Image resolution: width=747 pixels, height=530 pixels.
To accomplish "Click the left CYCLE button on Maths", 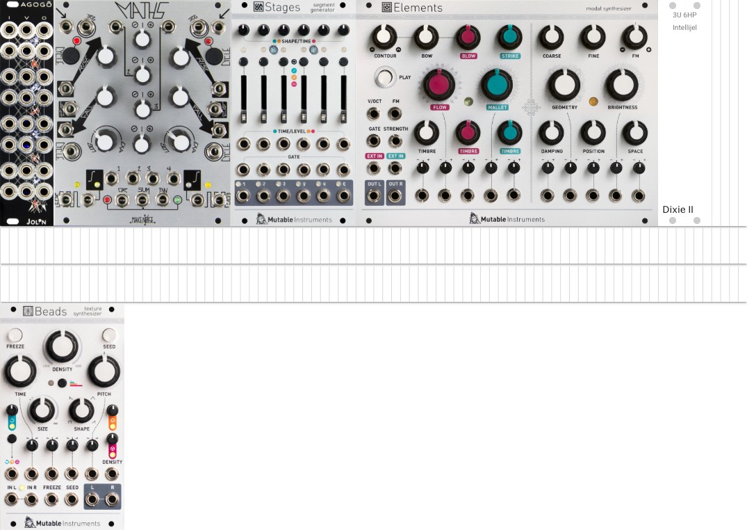I will tap(70, 56).
